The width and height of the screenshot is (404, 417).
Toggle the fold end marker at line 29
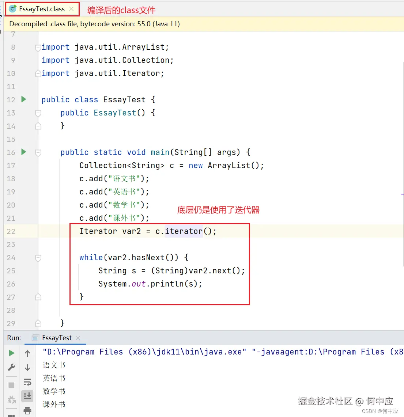(x=38, y=323)
